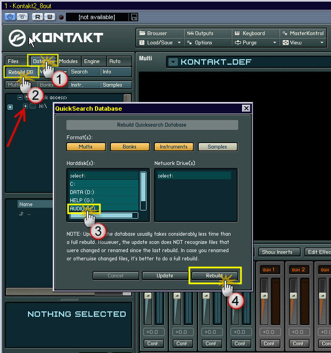The width and height of the screenshot is (331, 353).
Task: Switch to the Modules tab
Action: [x=69, y=61]
